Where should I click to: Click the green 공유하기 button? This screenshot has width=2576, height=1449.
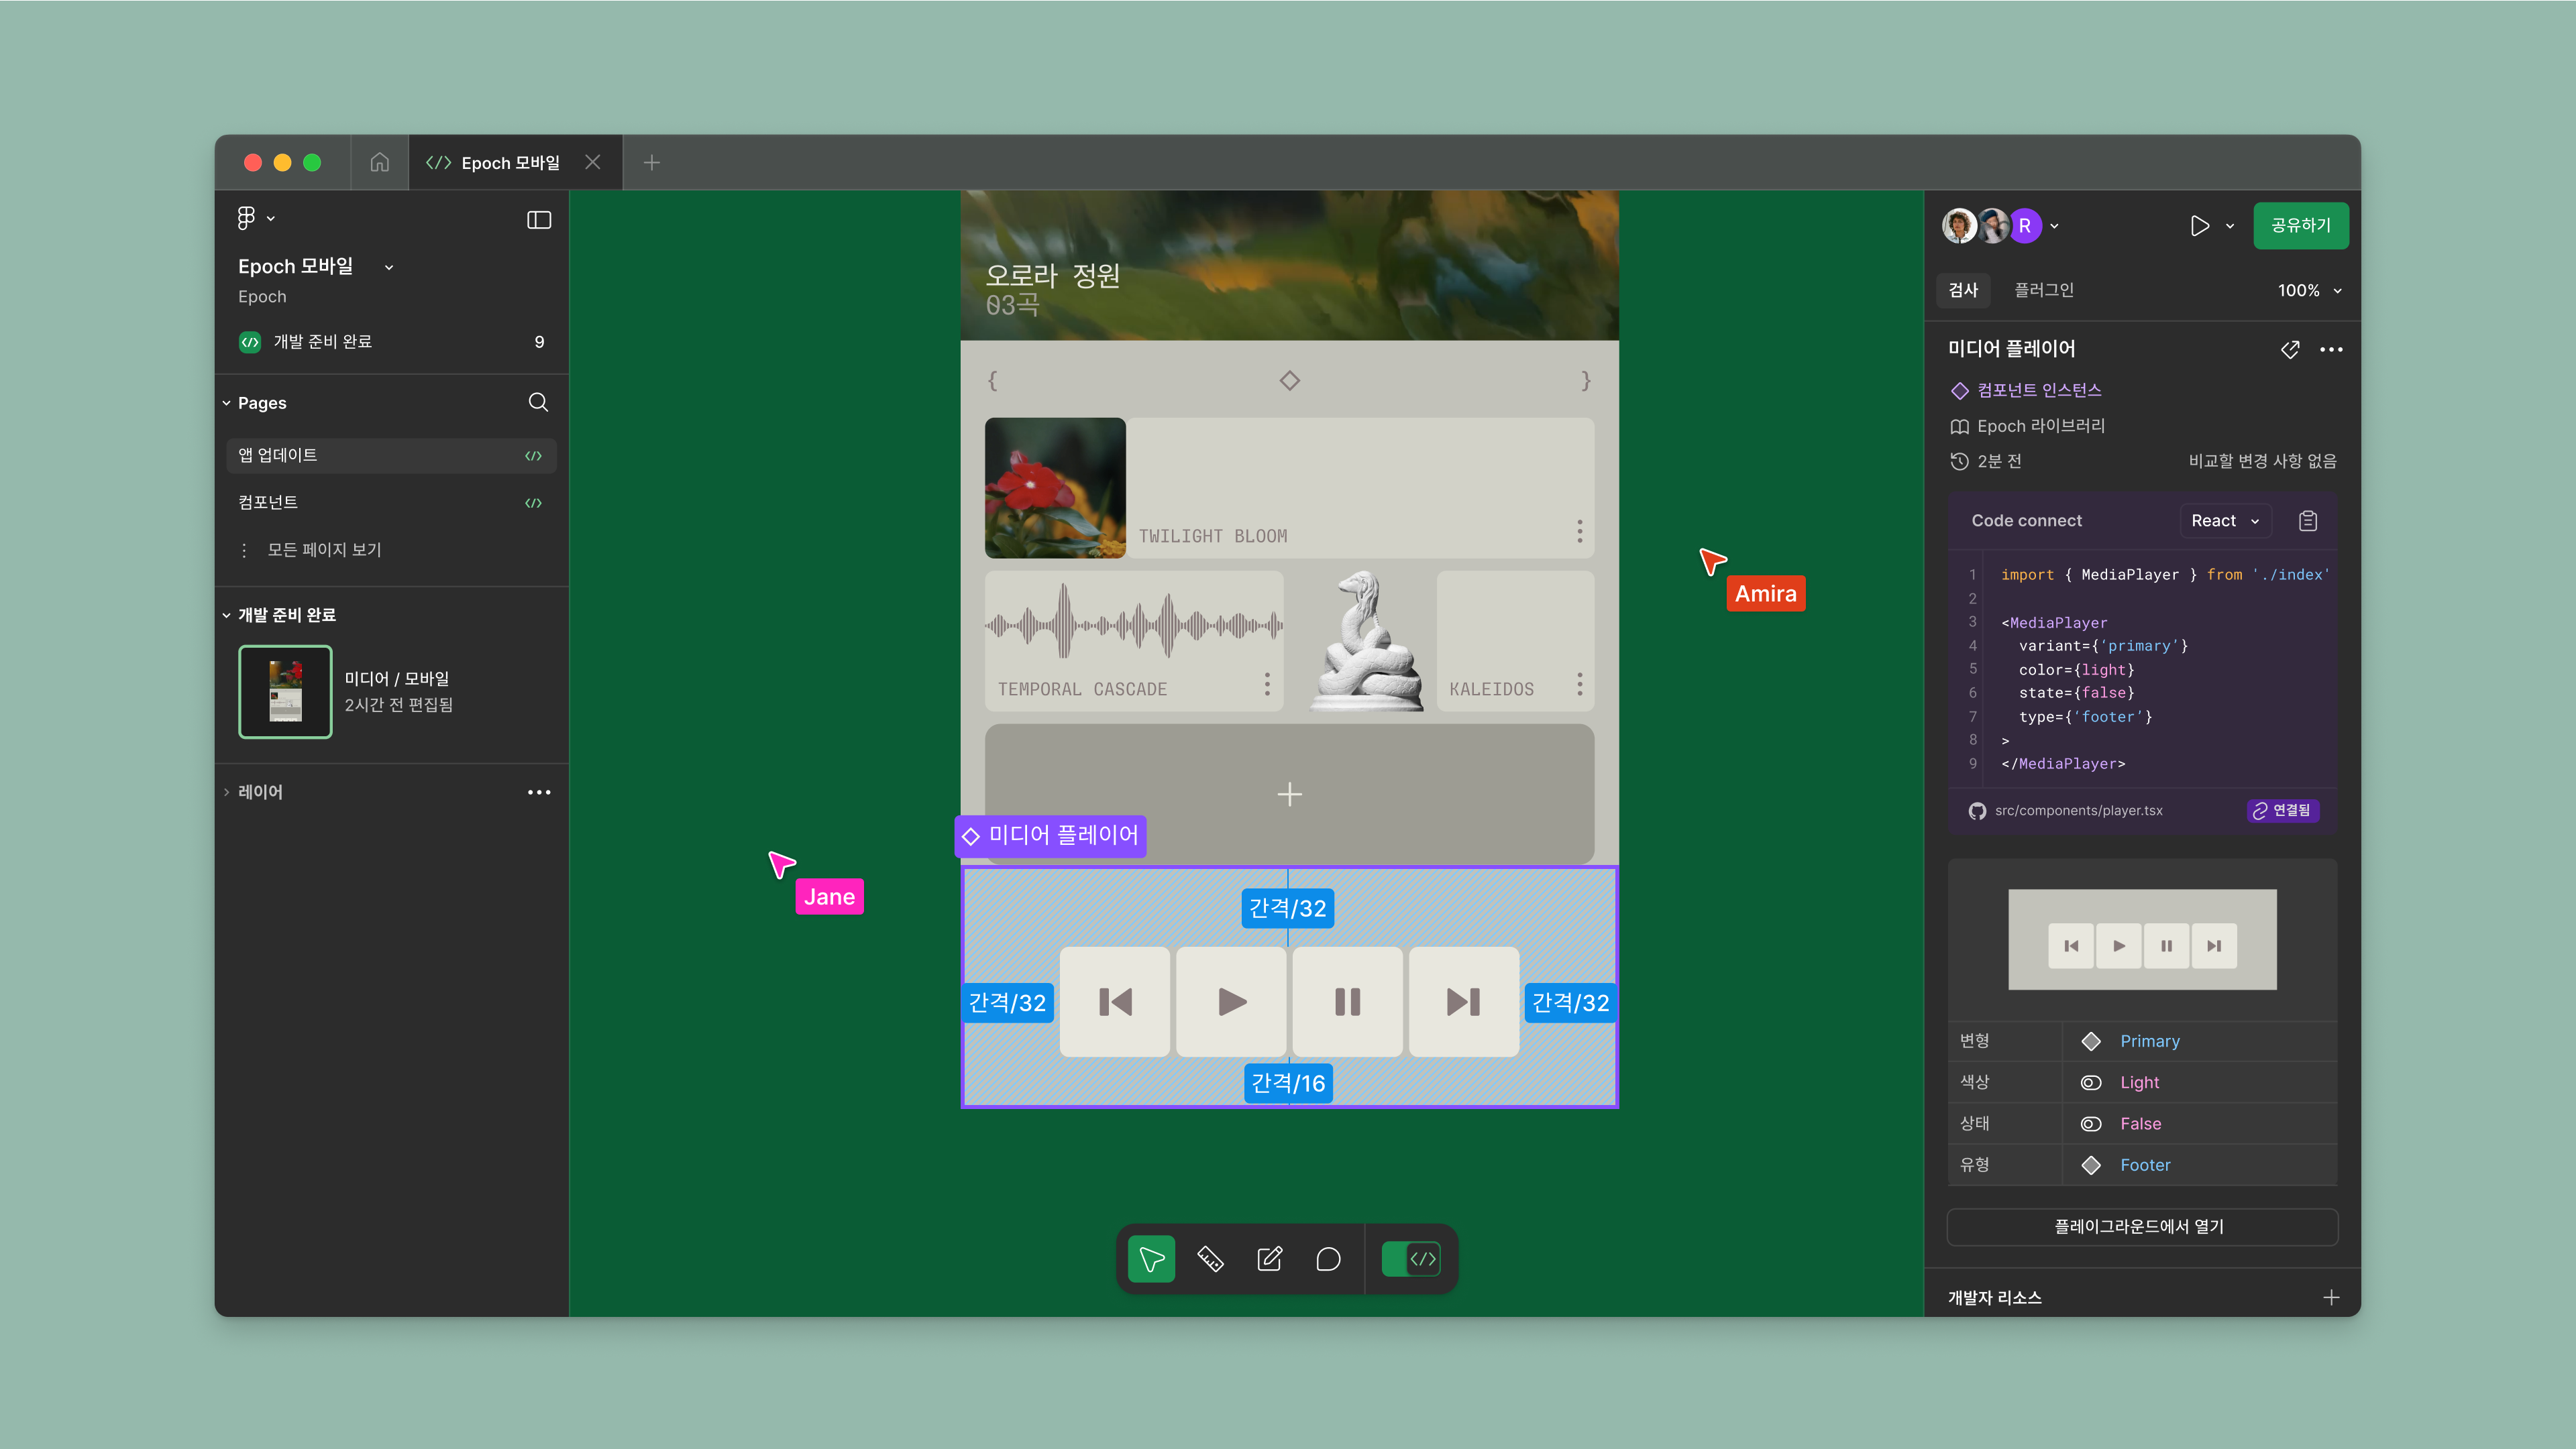tap(2300, 226)
